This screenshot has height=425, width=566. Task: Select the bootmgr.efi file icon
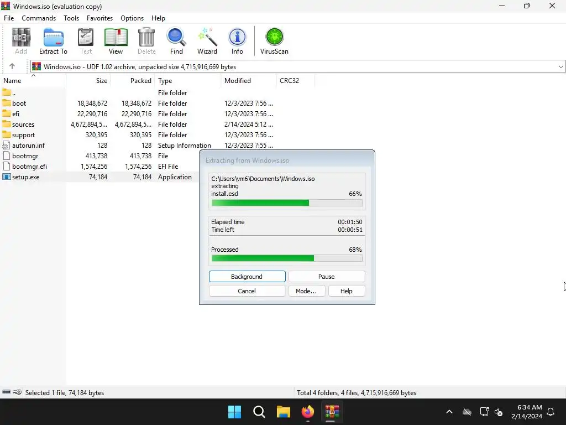point(6,166)
